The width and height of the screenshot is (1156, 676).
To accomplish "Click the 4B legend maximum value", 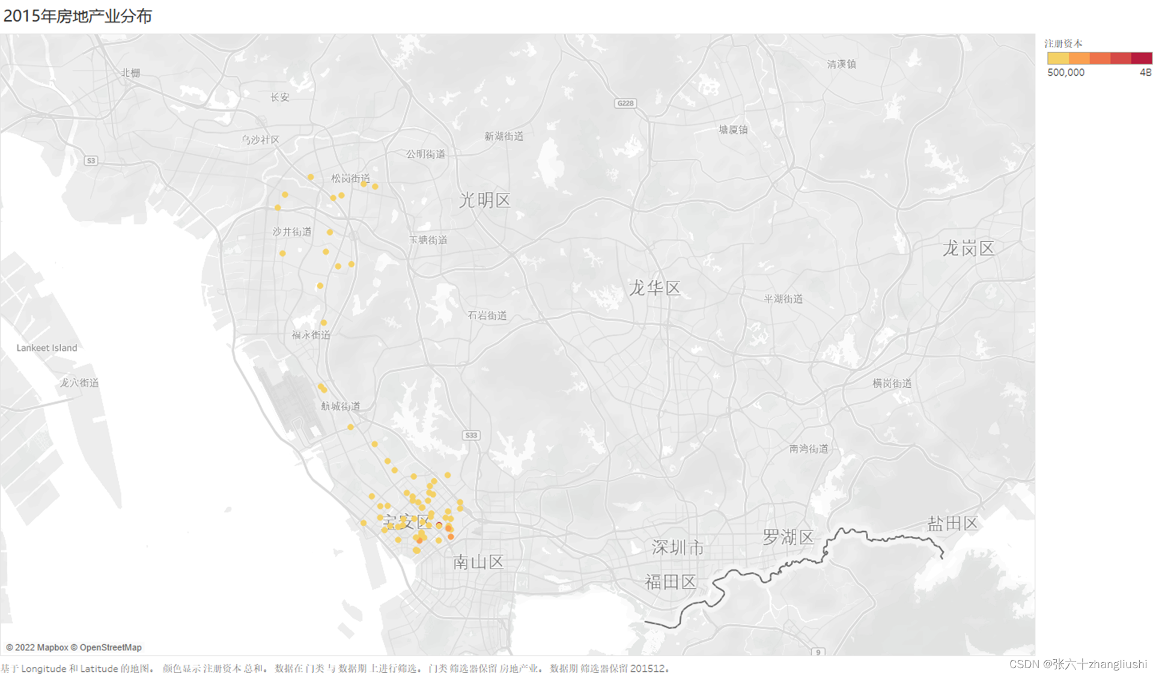I will [x=1145, y=72].
